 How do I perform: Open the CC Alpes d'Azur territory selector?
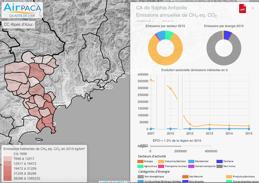coord(18,25)
